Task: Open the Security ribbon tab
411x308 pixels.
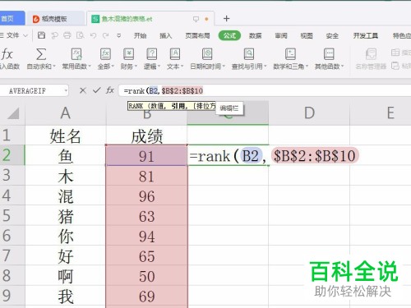Action: (332, 35)
